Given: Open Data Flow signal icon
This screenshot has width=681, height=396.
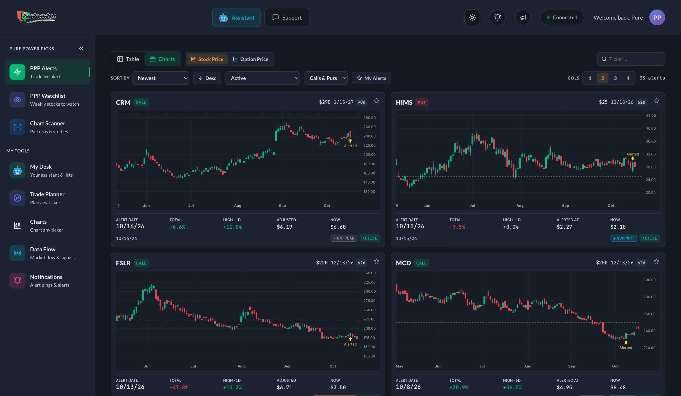Looking at the screenshot, I should pos(17,253).
